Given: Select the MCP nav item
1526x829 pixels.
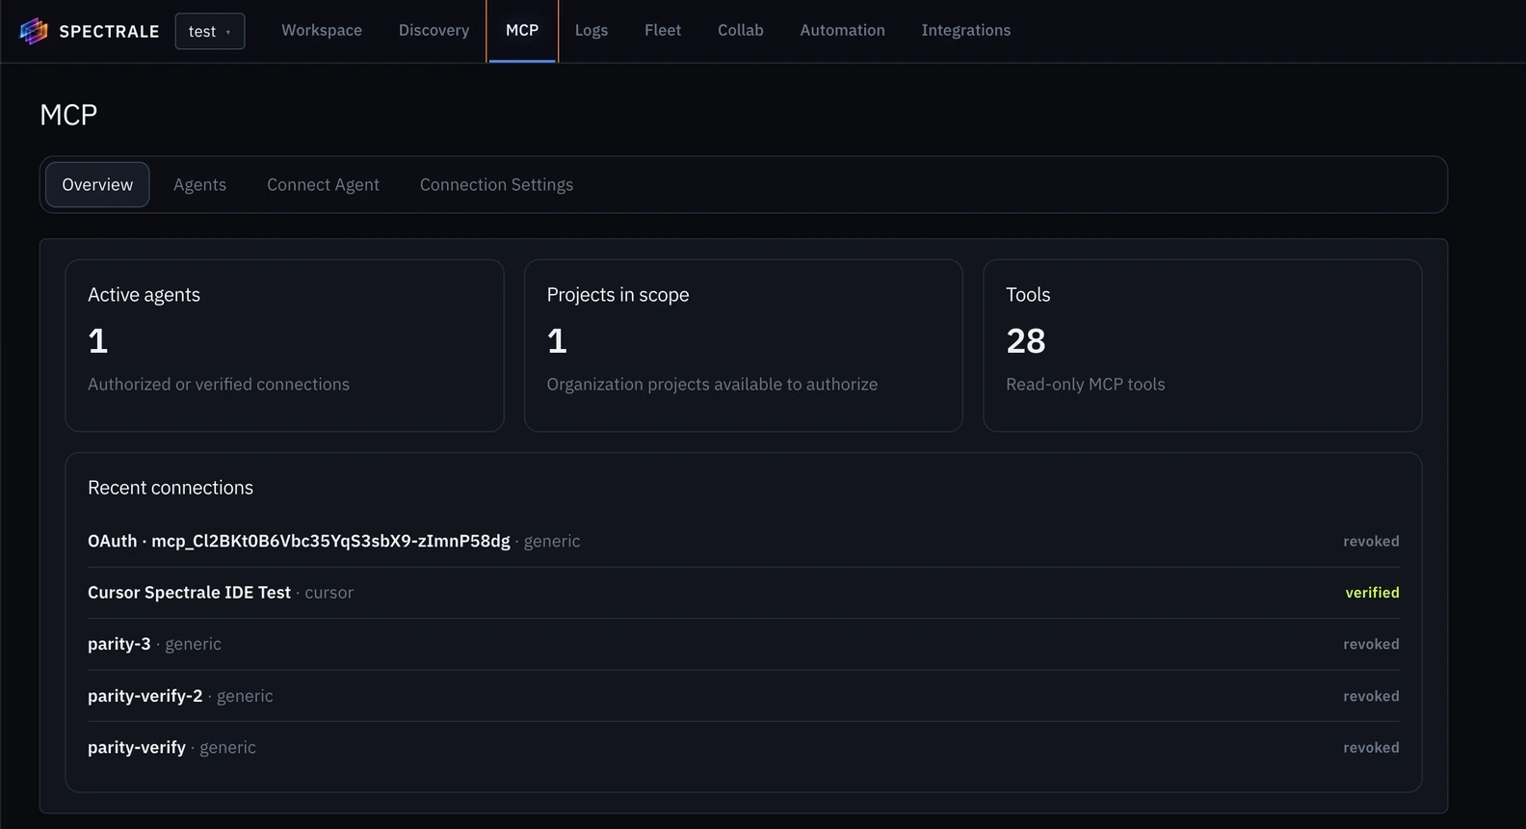Looking at the screenshot, I should [x=522, y=30].
